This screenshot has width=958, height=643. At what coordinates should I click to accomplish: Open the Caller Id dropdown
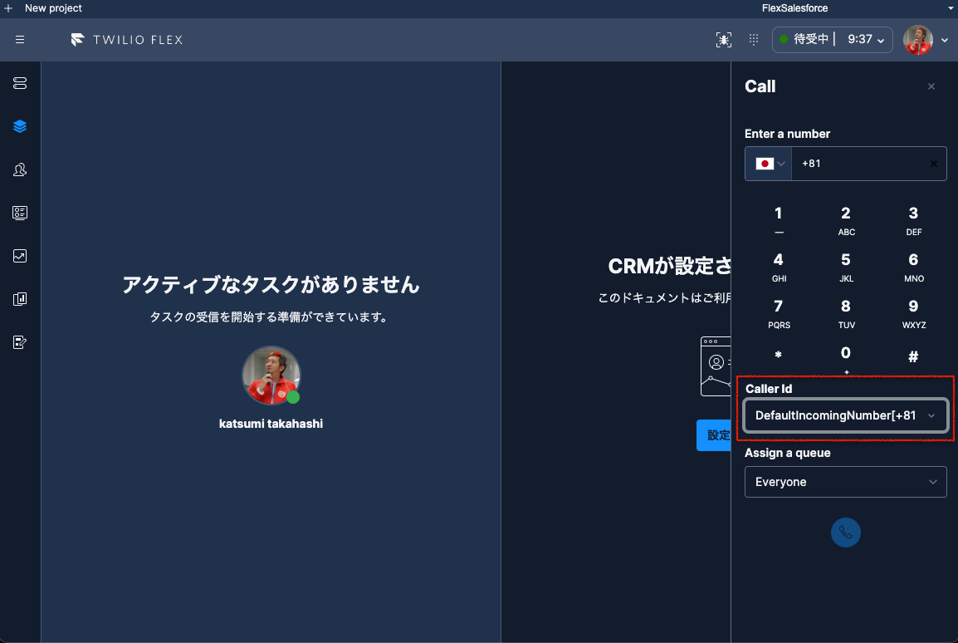click(x=845, y=415)
